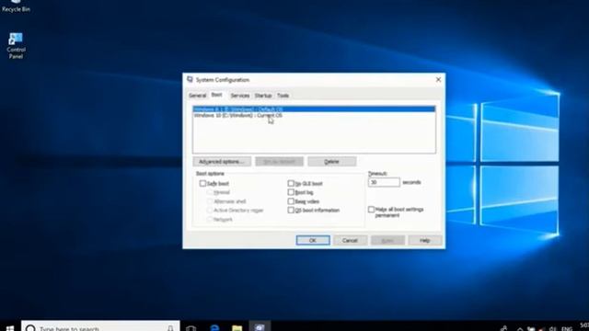Go to the Startup tab
Viewport: 589px width, 331px height.
[x=263, y=96]
